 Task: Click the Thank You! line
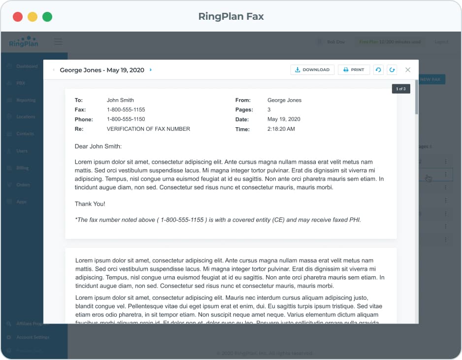point(90,204)
